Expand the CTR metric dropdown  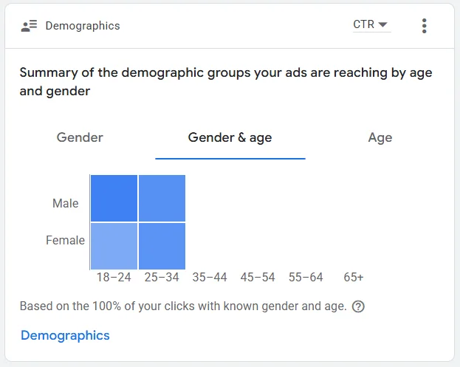click(x=371, y=25)
